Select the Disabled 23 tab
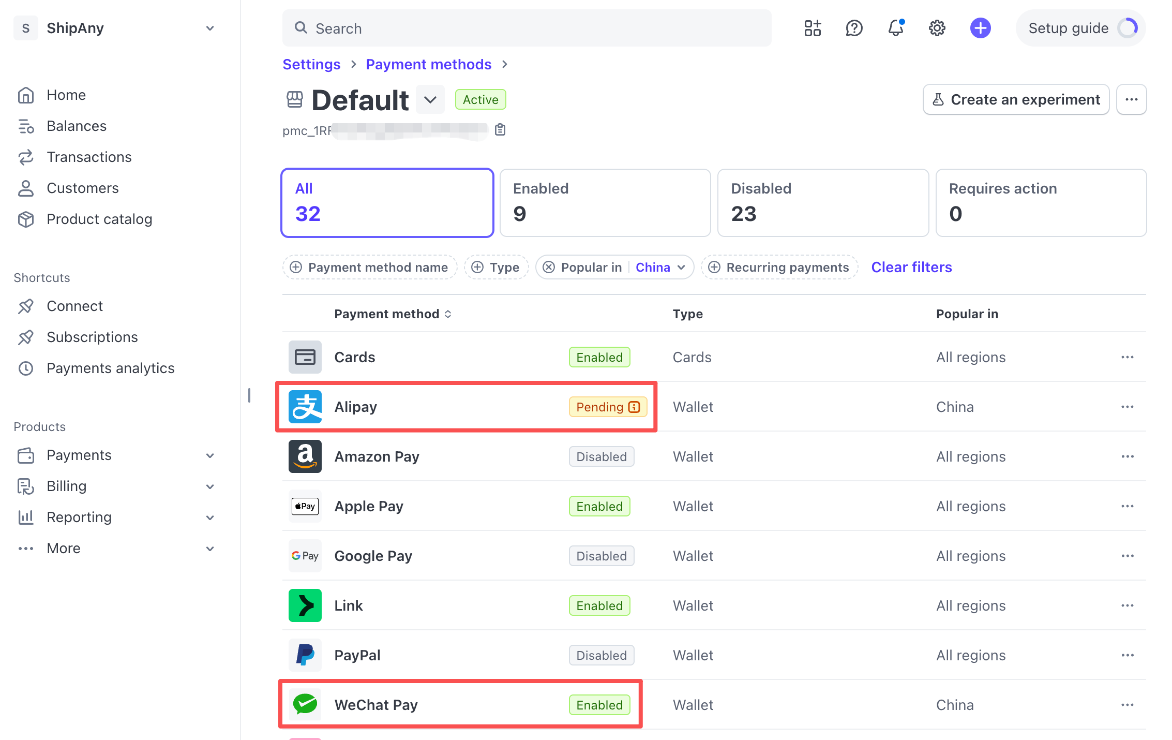 pyautogui.click(x=823, y=203)
